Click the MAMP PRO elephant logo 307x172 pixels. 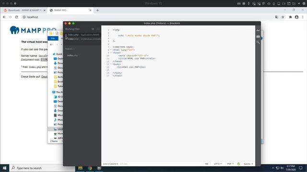pyautogui.click(x=14, y=30)
